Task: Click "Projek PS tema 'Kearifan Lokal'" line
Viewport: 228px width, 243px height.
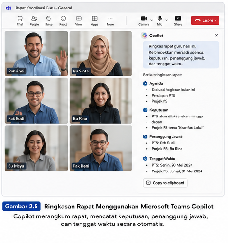Action: coord(178,128)
